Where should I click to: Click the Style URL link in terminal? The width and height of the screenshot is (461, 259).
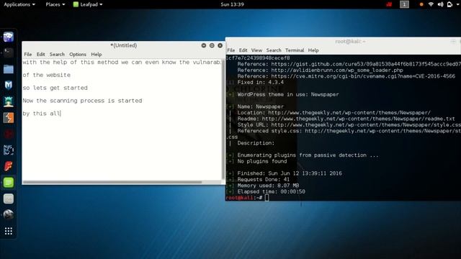coord(366,124)
